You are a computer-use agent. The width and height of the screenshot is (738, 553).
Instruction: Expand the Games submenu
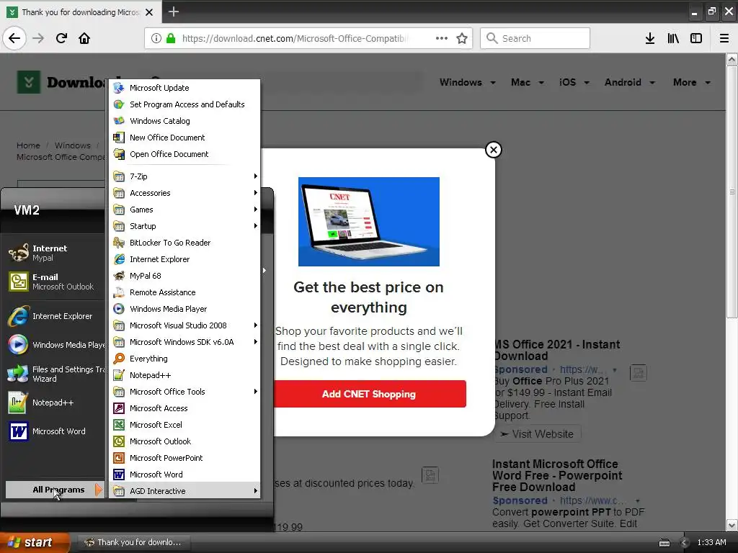(184, 210)
